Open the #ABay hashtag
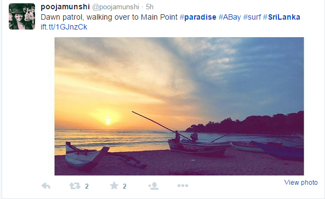The image size is (325, 199). click(x=230, y=17)
